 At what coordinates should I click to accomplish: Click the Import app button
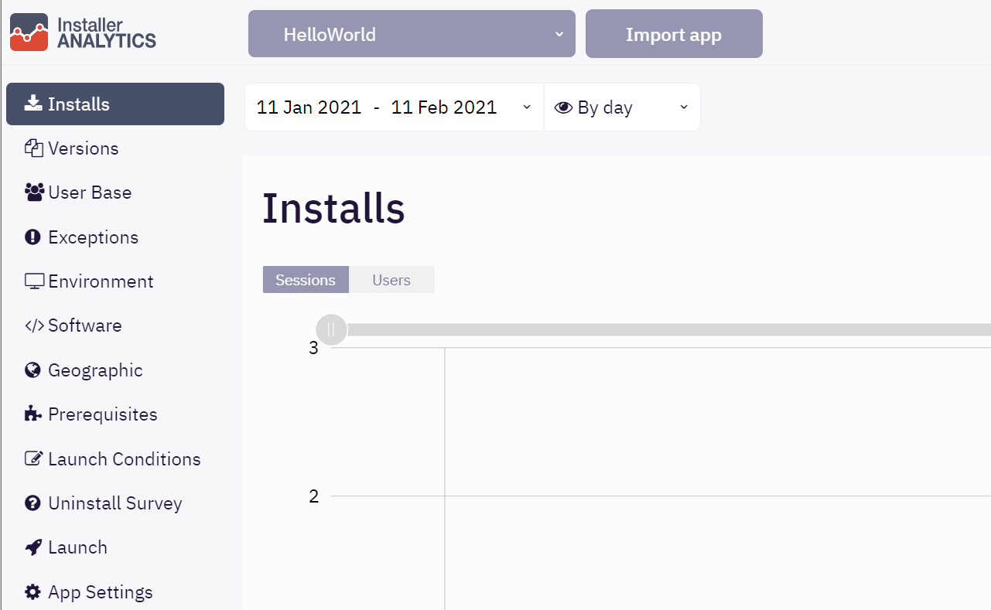674,34
